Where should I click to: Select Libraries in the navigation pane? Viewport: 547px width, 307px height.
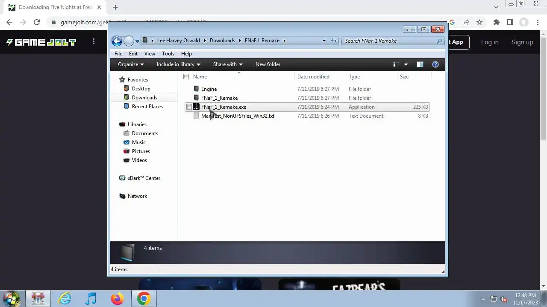pos(137,125)
